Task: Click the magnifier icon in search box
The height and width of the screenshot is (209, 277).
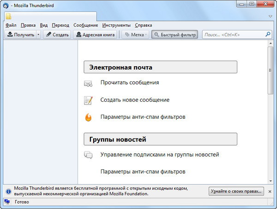Action: (x=268, y=35)
